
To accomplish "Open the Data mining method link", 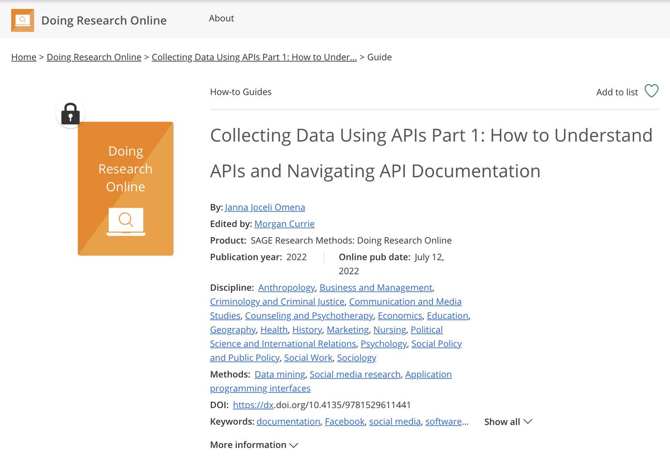I will [280, 374].
